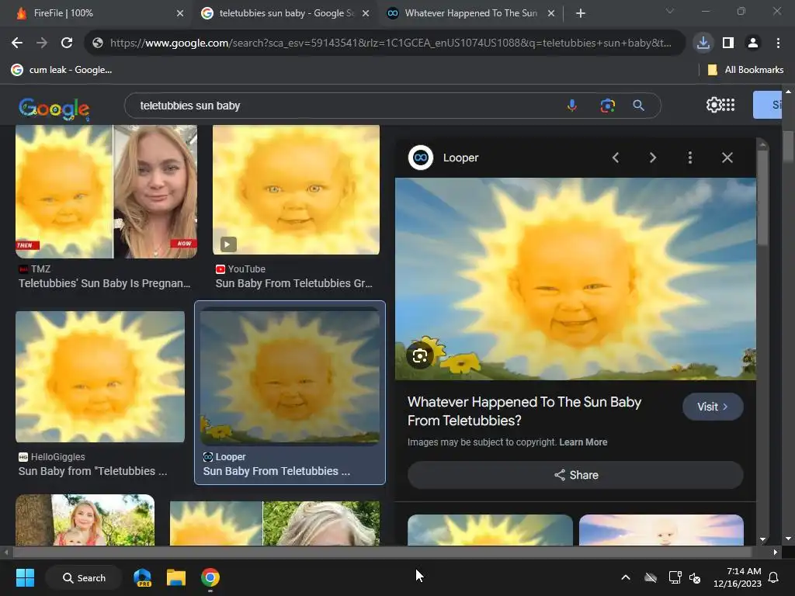Screen dimensions: 795x596
Task: Click the HelloGiggles result title
Action: 93,471
